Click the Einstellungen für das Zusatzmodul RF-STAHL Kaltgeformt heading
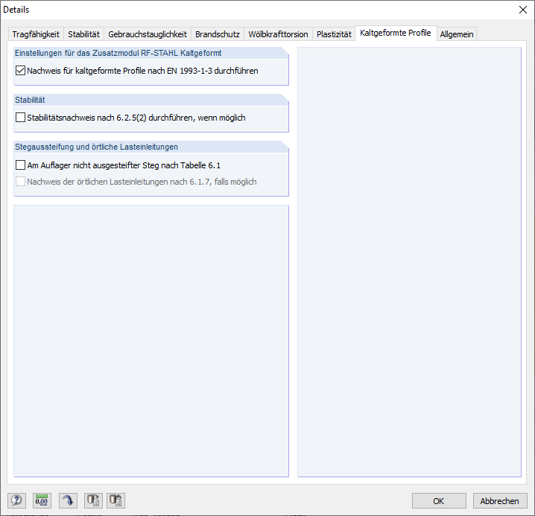Viewport: 535px width, 516px height. click(118, 53)
